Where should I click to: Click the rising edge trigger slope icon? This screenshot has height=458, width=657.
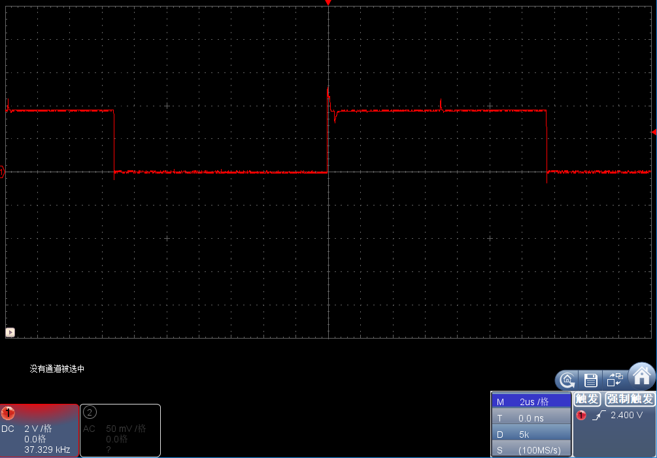click(x=599, y=415)
